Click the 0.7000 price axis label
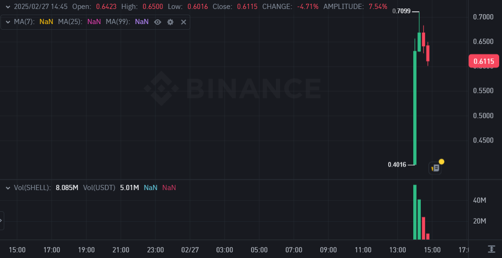 [x=484, y=17]
